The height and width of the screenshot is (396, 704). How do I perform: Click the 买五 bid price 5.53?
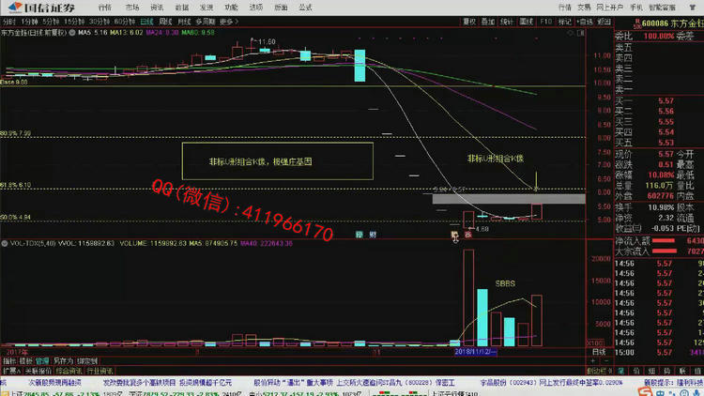tap(666, 143)
